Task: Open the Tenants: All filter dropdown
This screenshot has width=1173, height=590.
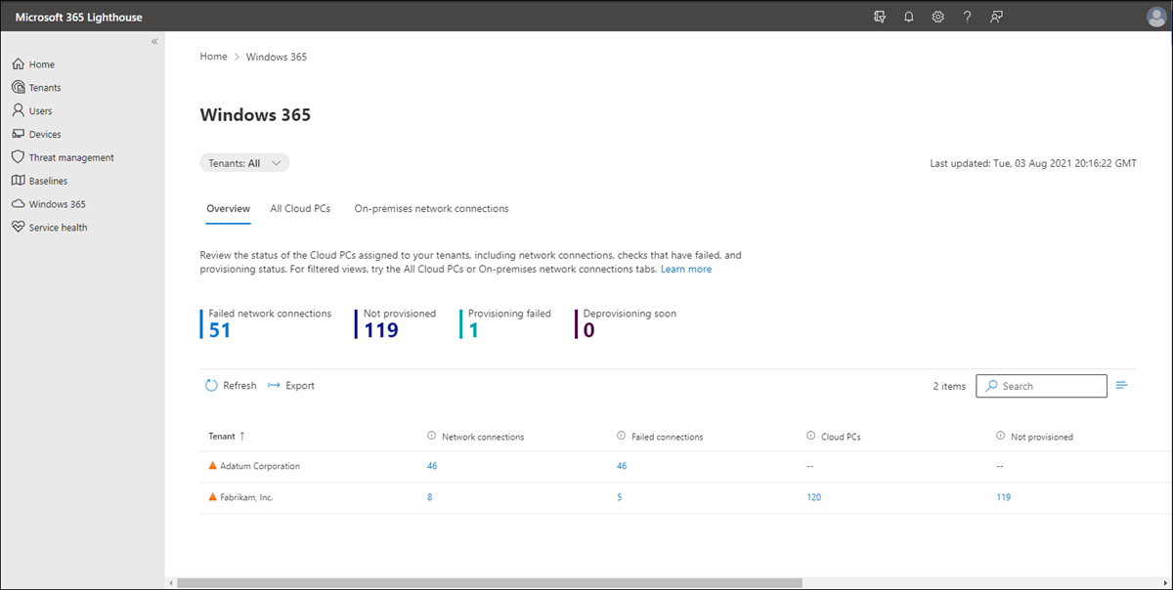Action: [244, 163]
